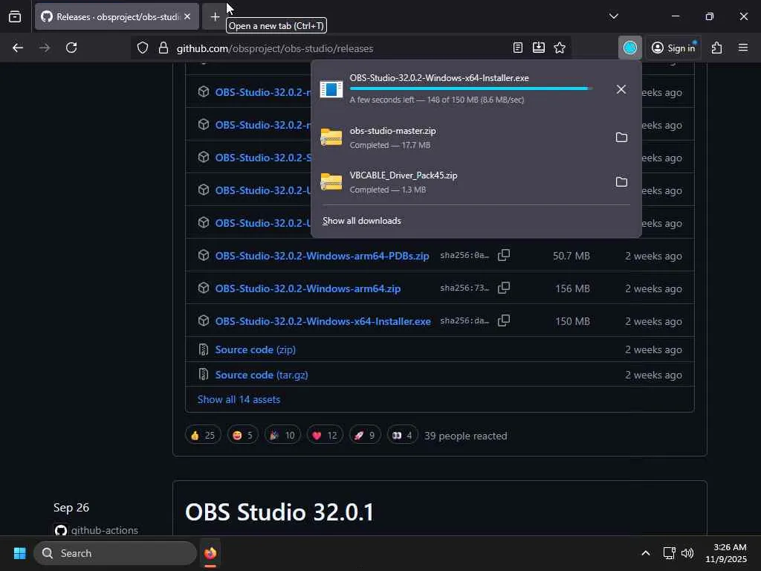
Task: Open the list all tabs chevron
Action: [613, 16]
